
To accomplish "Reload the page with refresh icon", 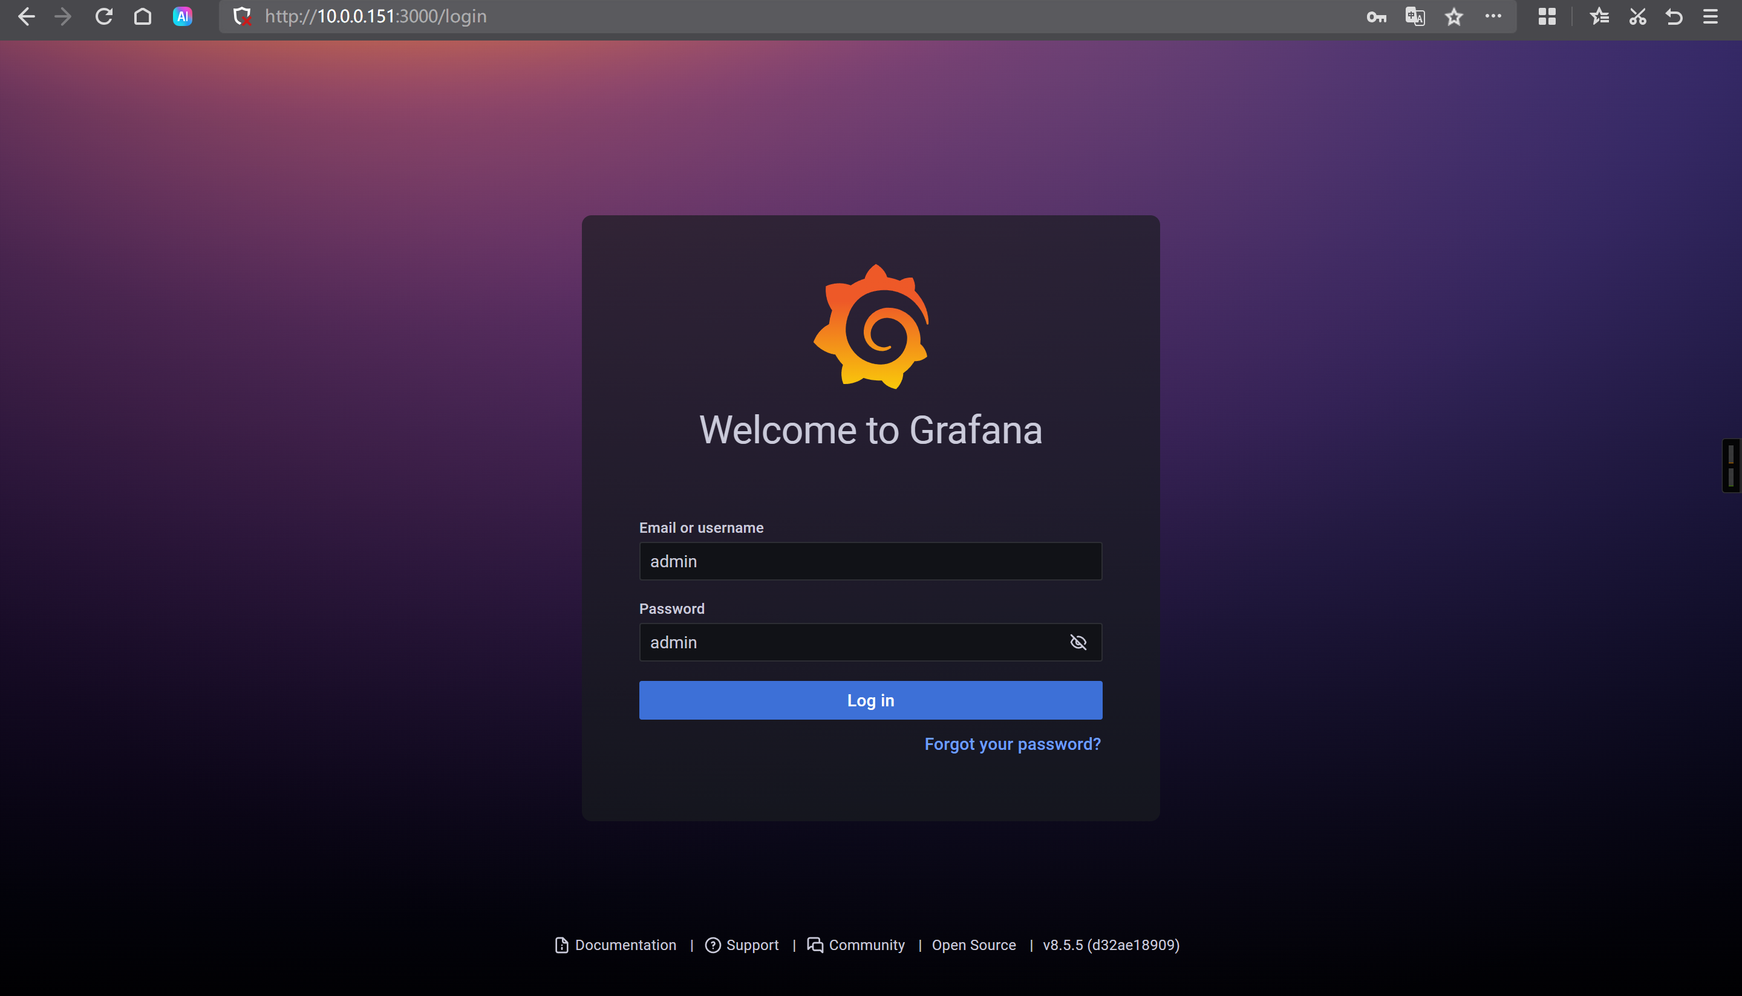I will click(x=103, y=16).
